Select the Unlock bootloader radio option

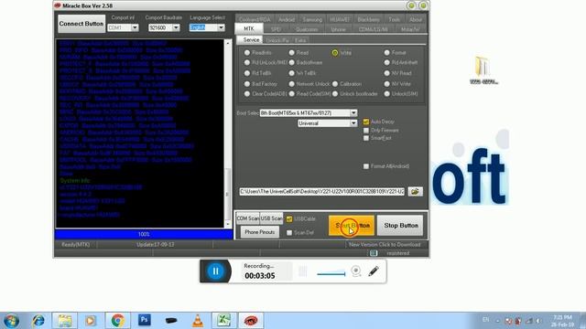pos(335,94)
